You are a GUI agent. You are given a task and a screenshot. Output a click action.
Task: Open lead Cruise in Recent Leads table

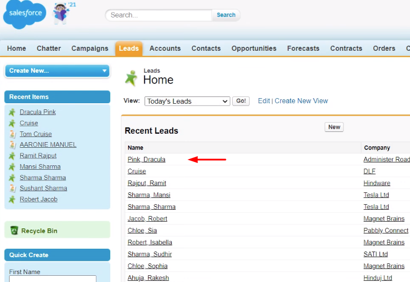pyautogui.click(x=137, y=171)
